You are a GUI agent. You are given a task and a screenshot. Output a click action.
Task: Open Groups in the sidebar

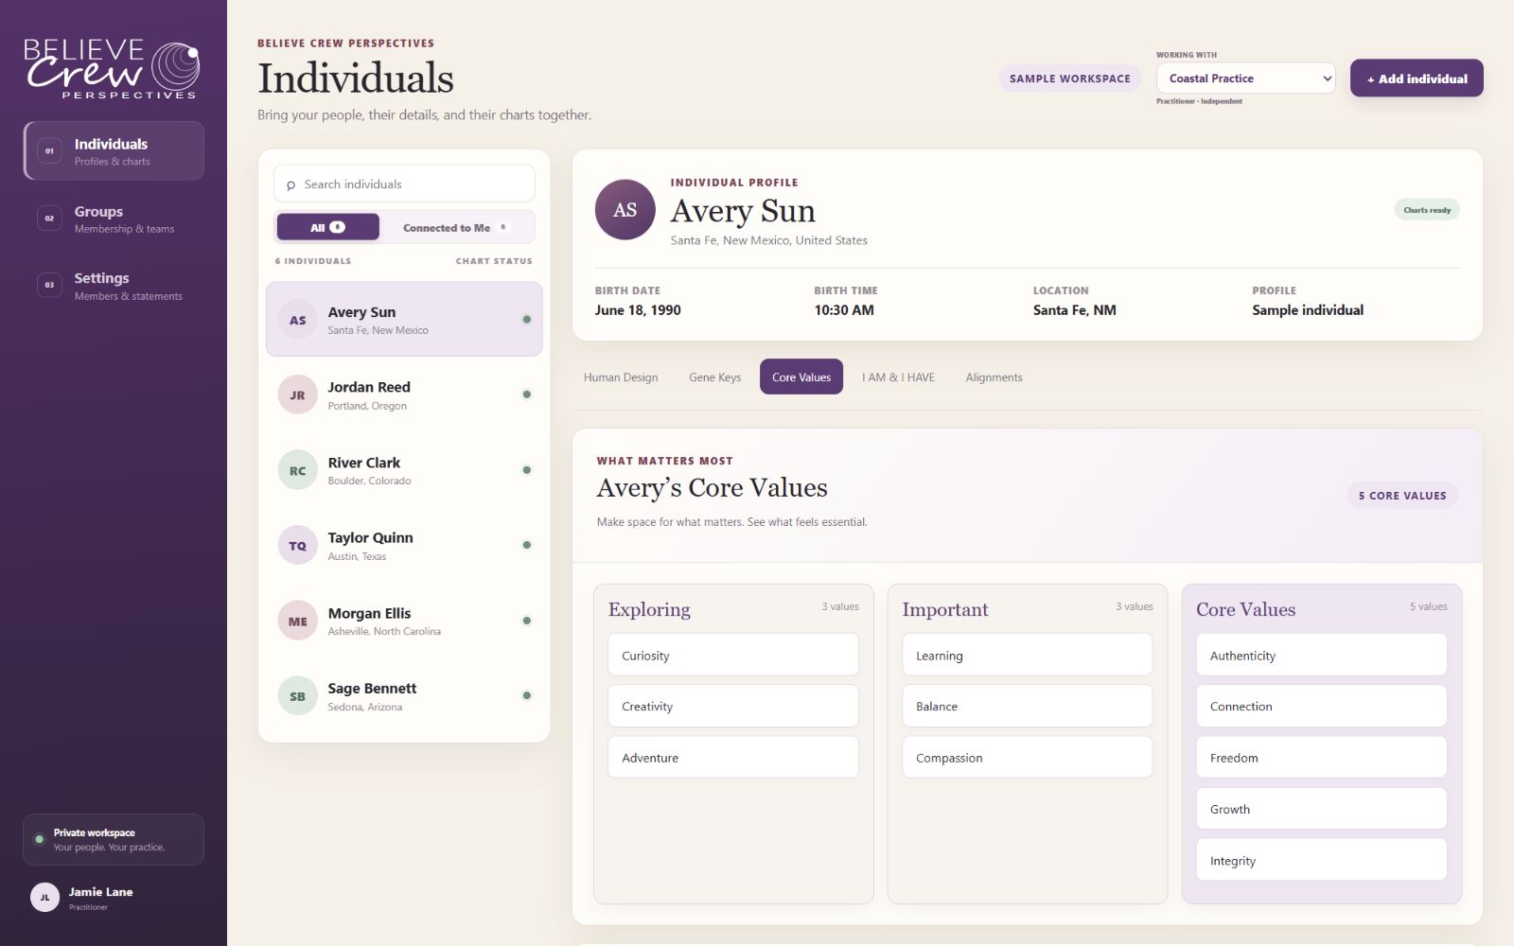pos(114,219)
